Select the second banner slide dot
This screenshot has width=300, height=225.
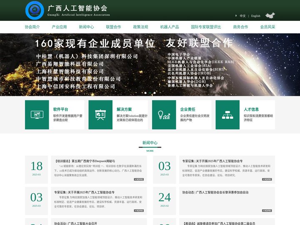[x=150, y=93]
